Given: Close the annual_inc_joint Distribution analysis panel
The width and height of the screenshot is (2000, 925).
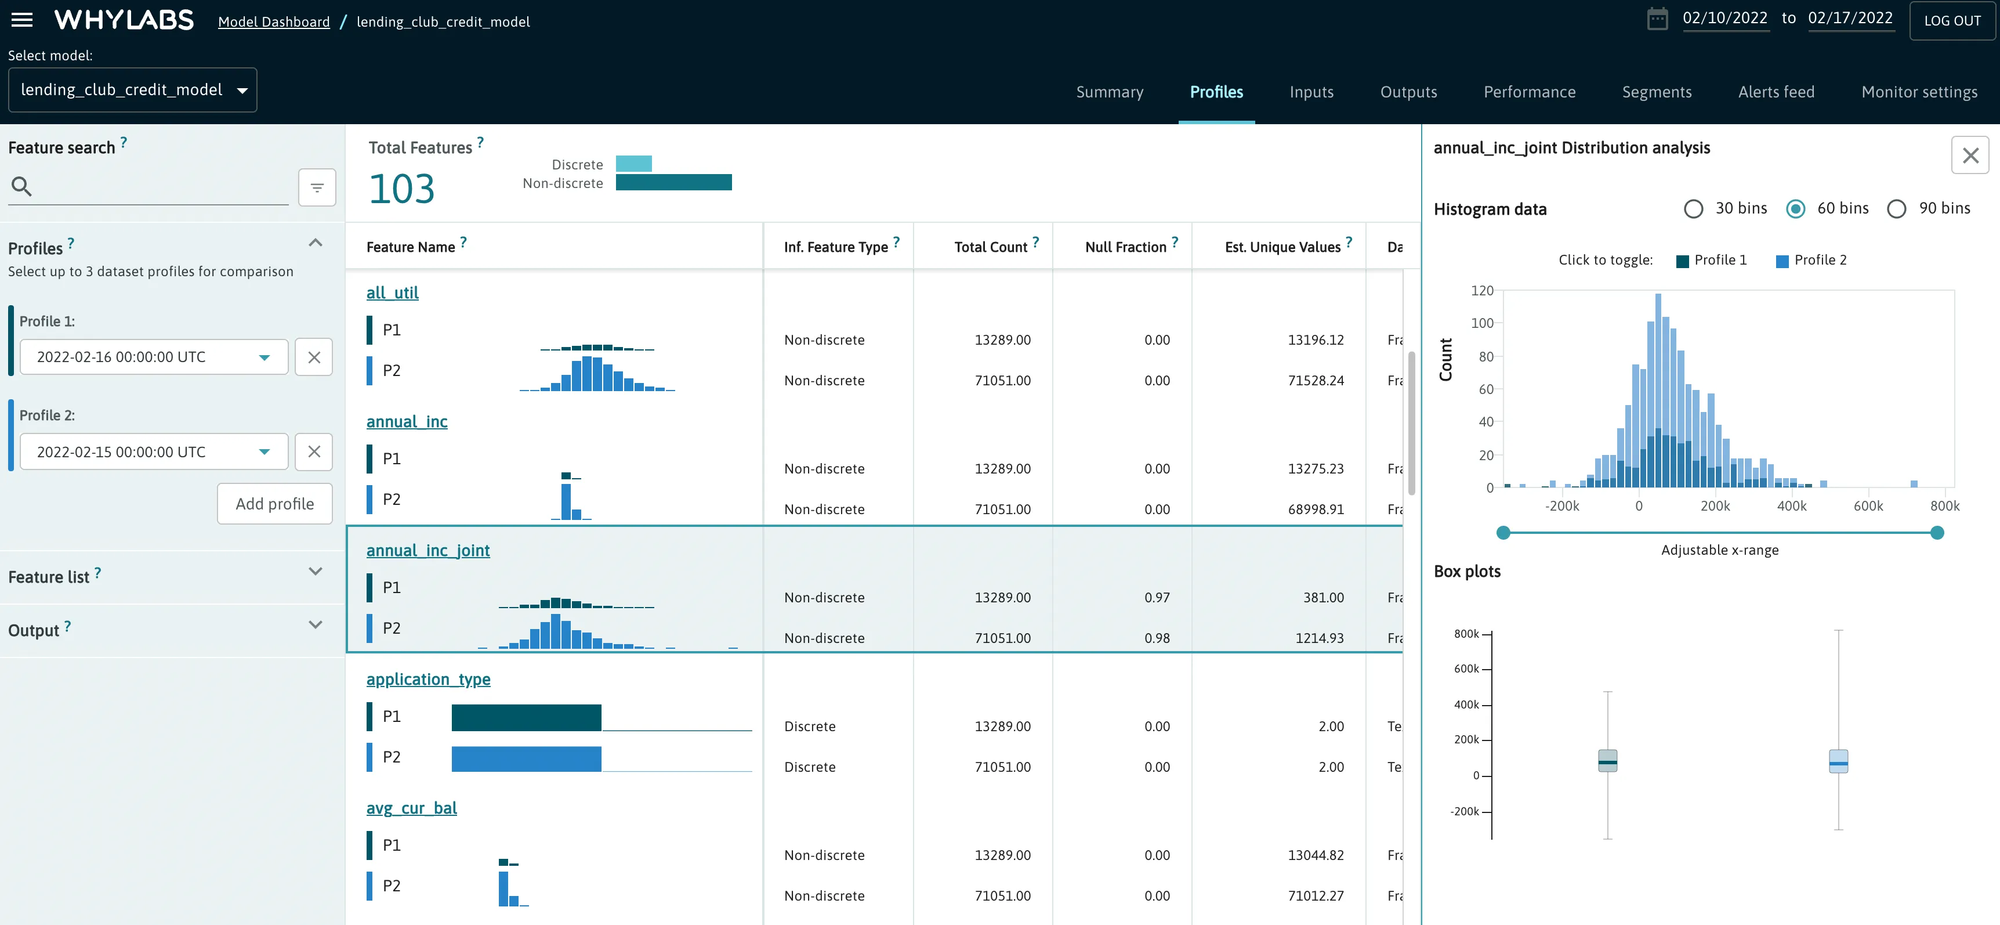Looking at the screenshot, I should (1971, 154).
